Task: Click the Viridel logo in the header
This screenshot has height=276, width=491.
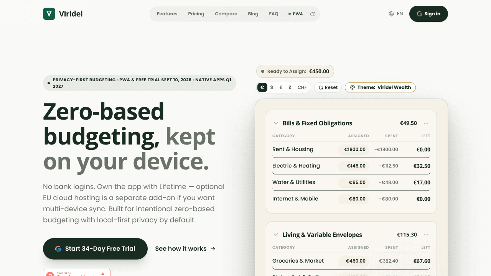Action: 63,14
